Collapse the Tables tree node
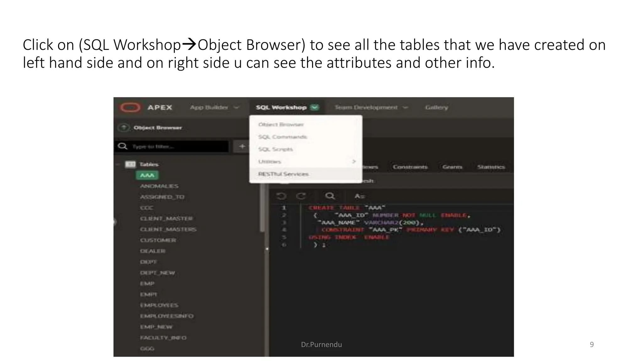Viewport: 643px width, 361px height. tap(118, 165)
